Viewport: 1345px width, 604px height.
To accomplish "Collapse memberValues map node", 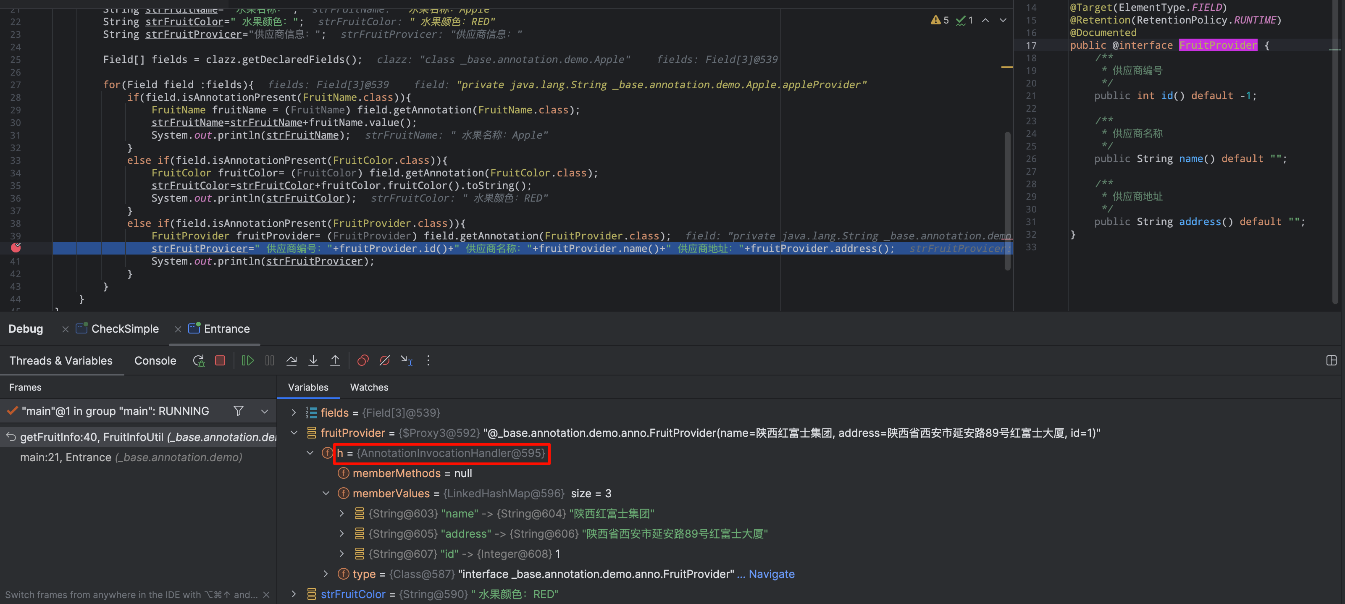I will coord(326,494).
